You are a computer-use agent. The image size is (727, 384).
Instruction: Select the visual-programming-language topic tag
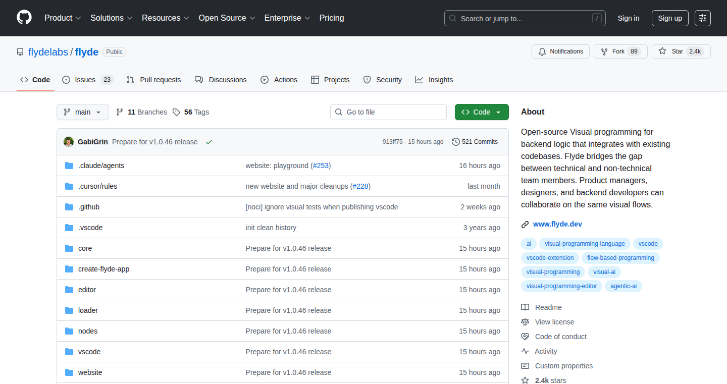click(585, 244)
